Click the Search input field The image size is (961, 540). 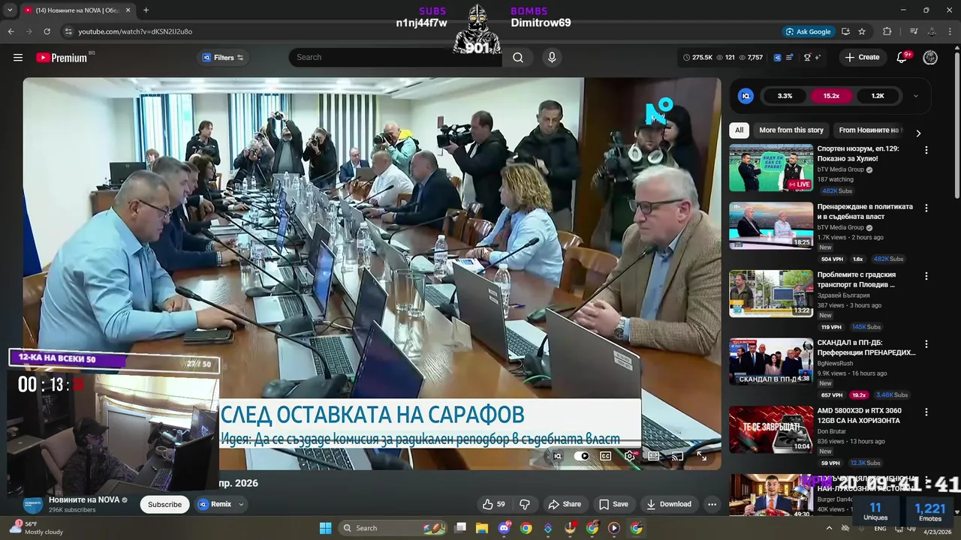(x=395, y=58)
